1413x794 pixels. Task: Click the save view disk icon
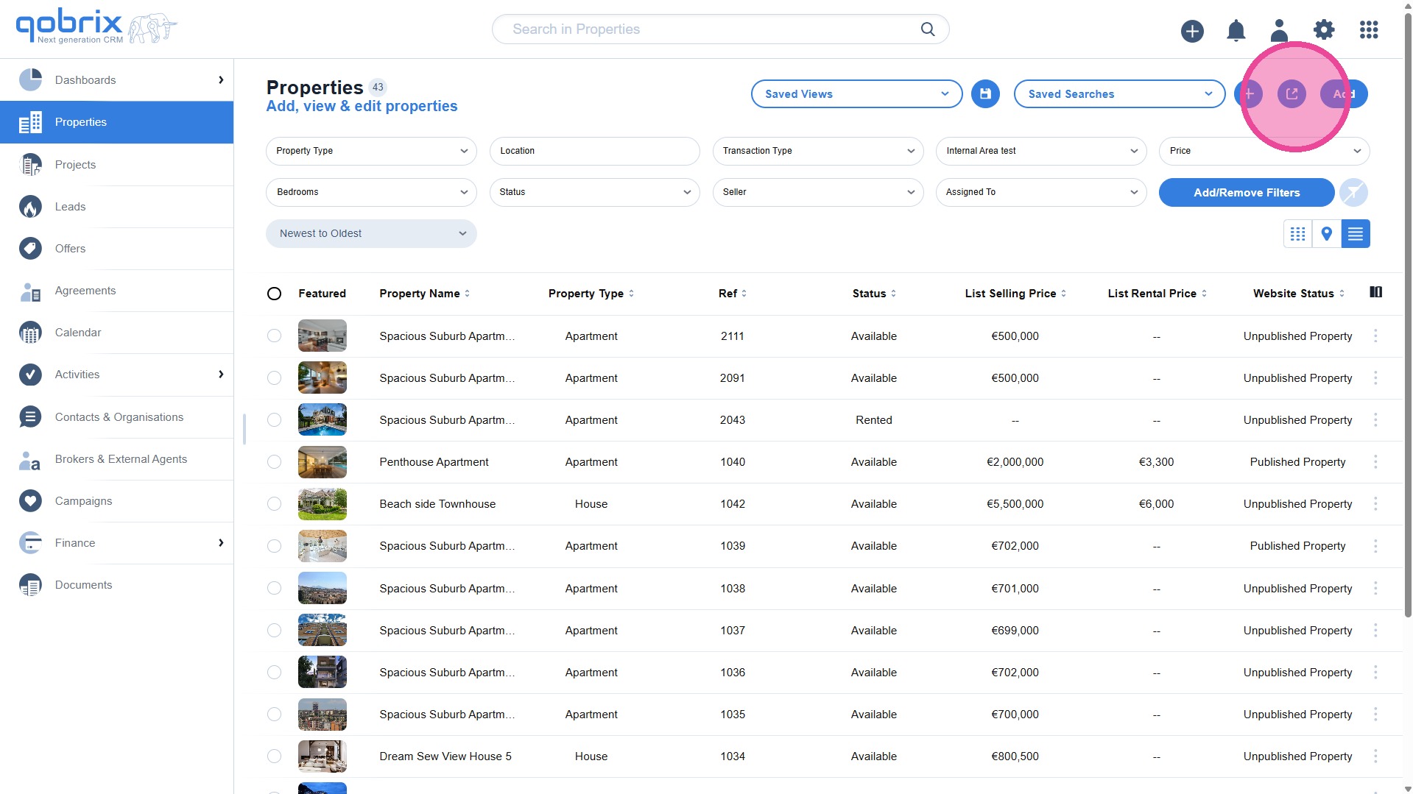click(984, 94)
